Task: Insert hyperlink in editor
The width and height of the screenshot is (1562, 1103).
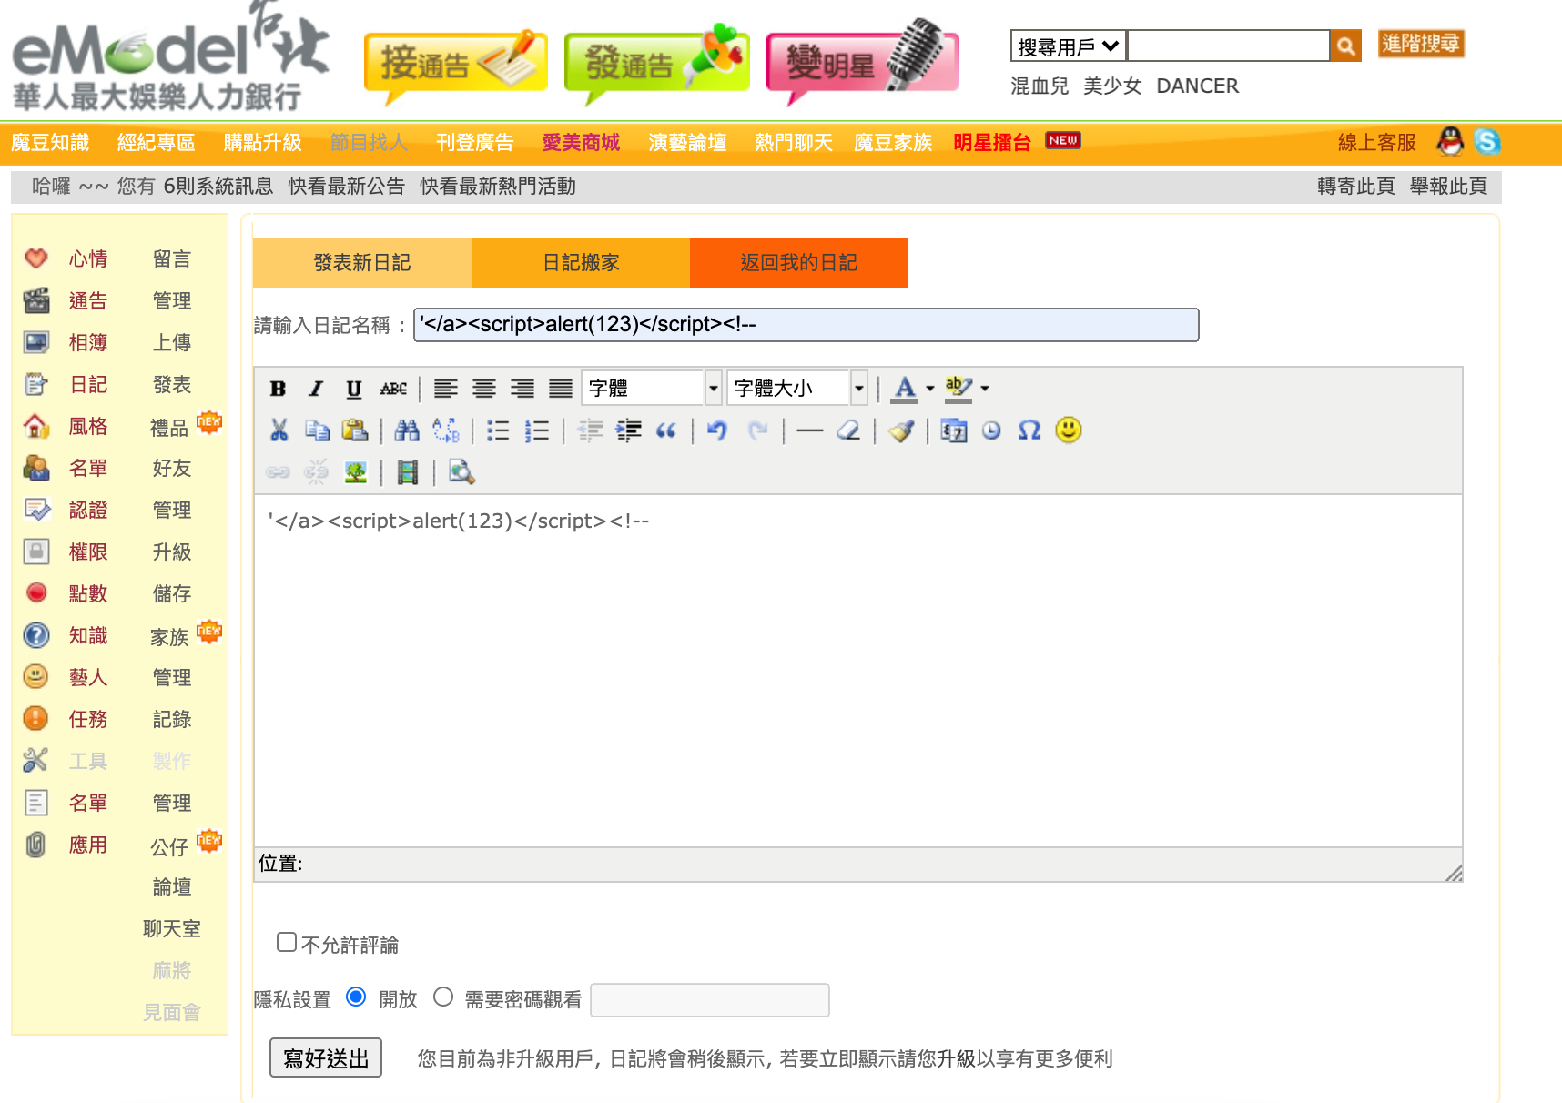Action: coord(279,472)
